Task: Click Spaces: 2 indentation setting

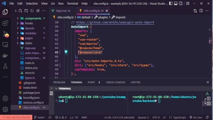Action: click(143, 117)
